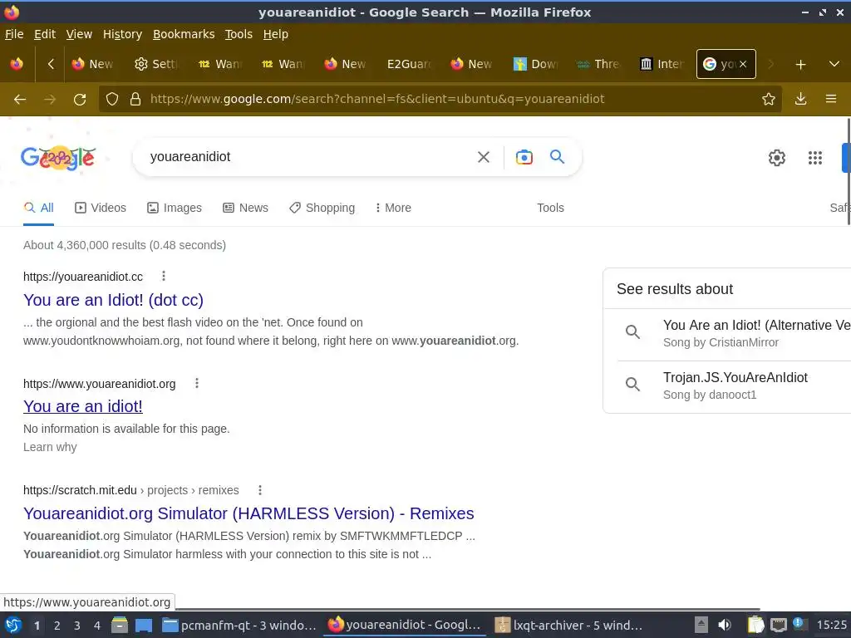Screen dimensions: 851x638
Task: Switch to the E2Guardian tab
Action: click(x=409, y=64)
